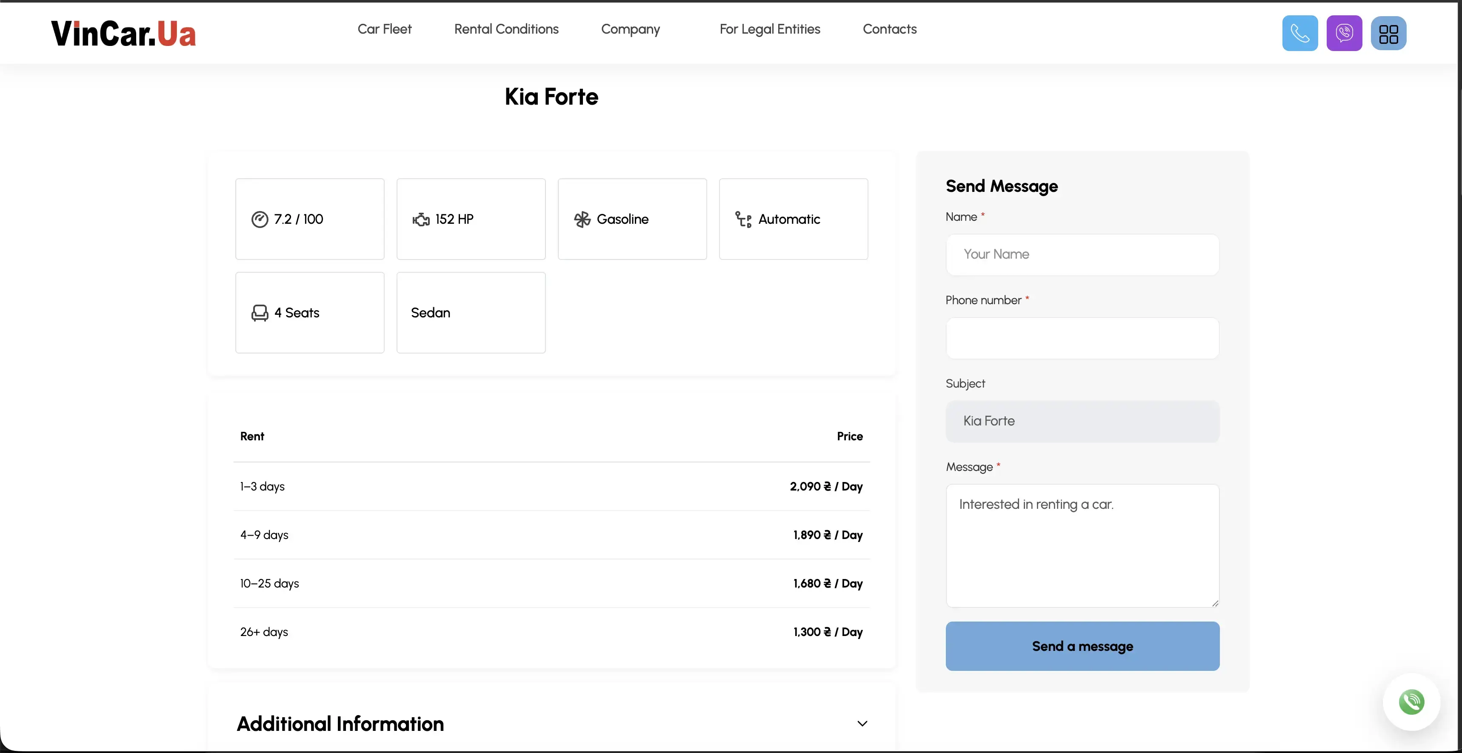Click the 7.2 / 100 consumption text

(x=299, y=220)
